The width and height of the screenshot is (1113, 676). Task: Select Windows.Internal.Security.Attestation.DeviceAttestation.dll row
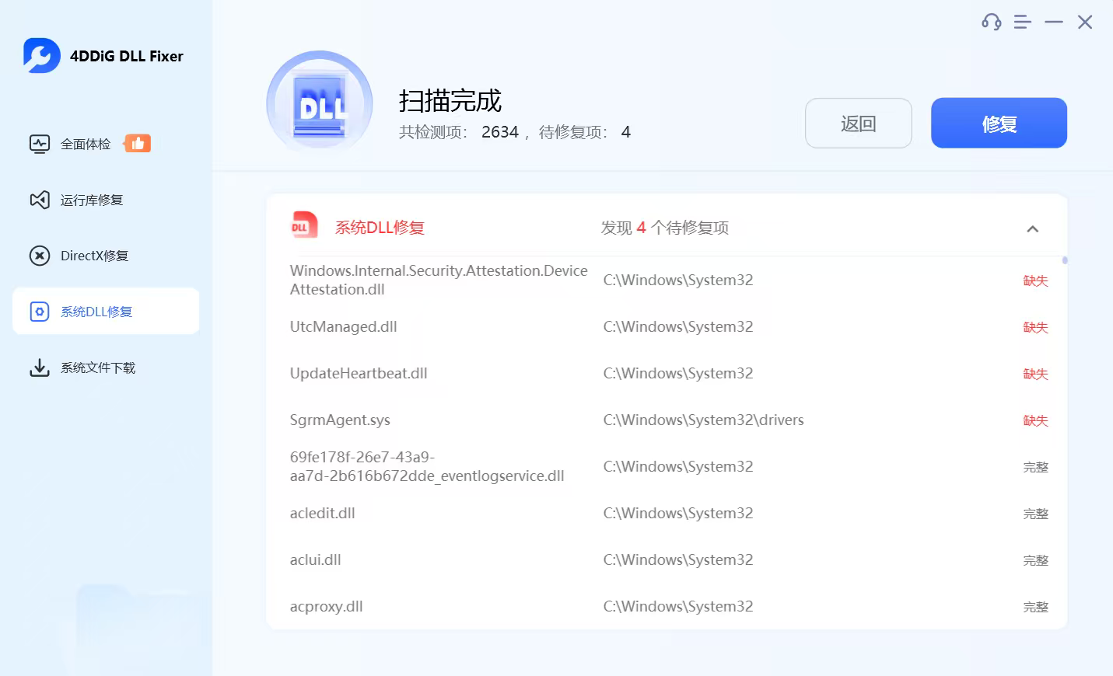[x=668, y=281]
